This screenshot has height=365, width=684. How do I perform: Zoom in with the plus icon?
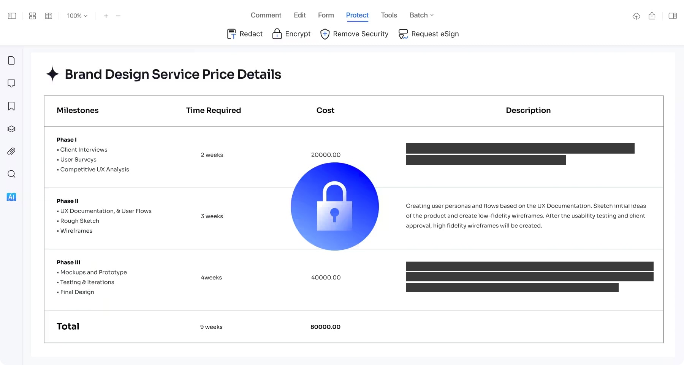[x=106, y=16]
